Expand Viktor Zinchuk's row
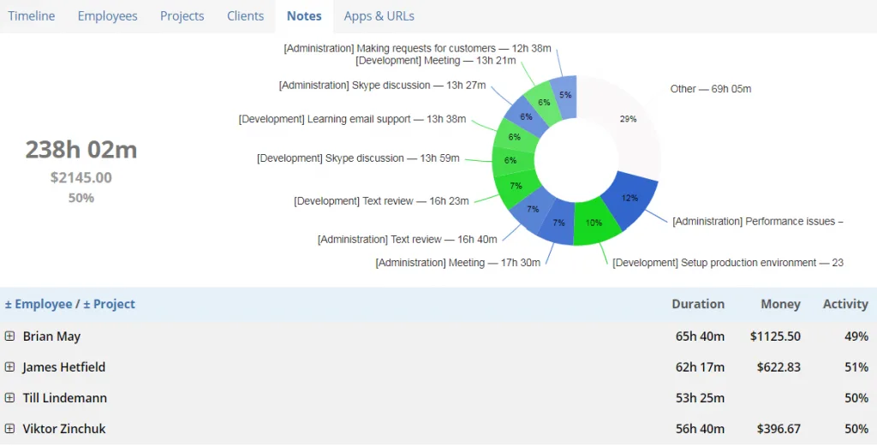This screenshot has height=446, width=877. 9,428
